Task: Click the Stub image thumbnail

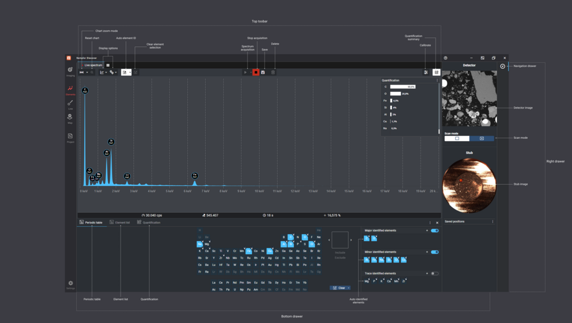Action: [469, 185]
